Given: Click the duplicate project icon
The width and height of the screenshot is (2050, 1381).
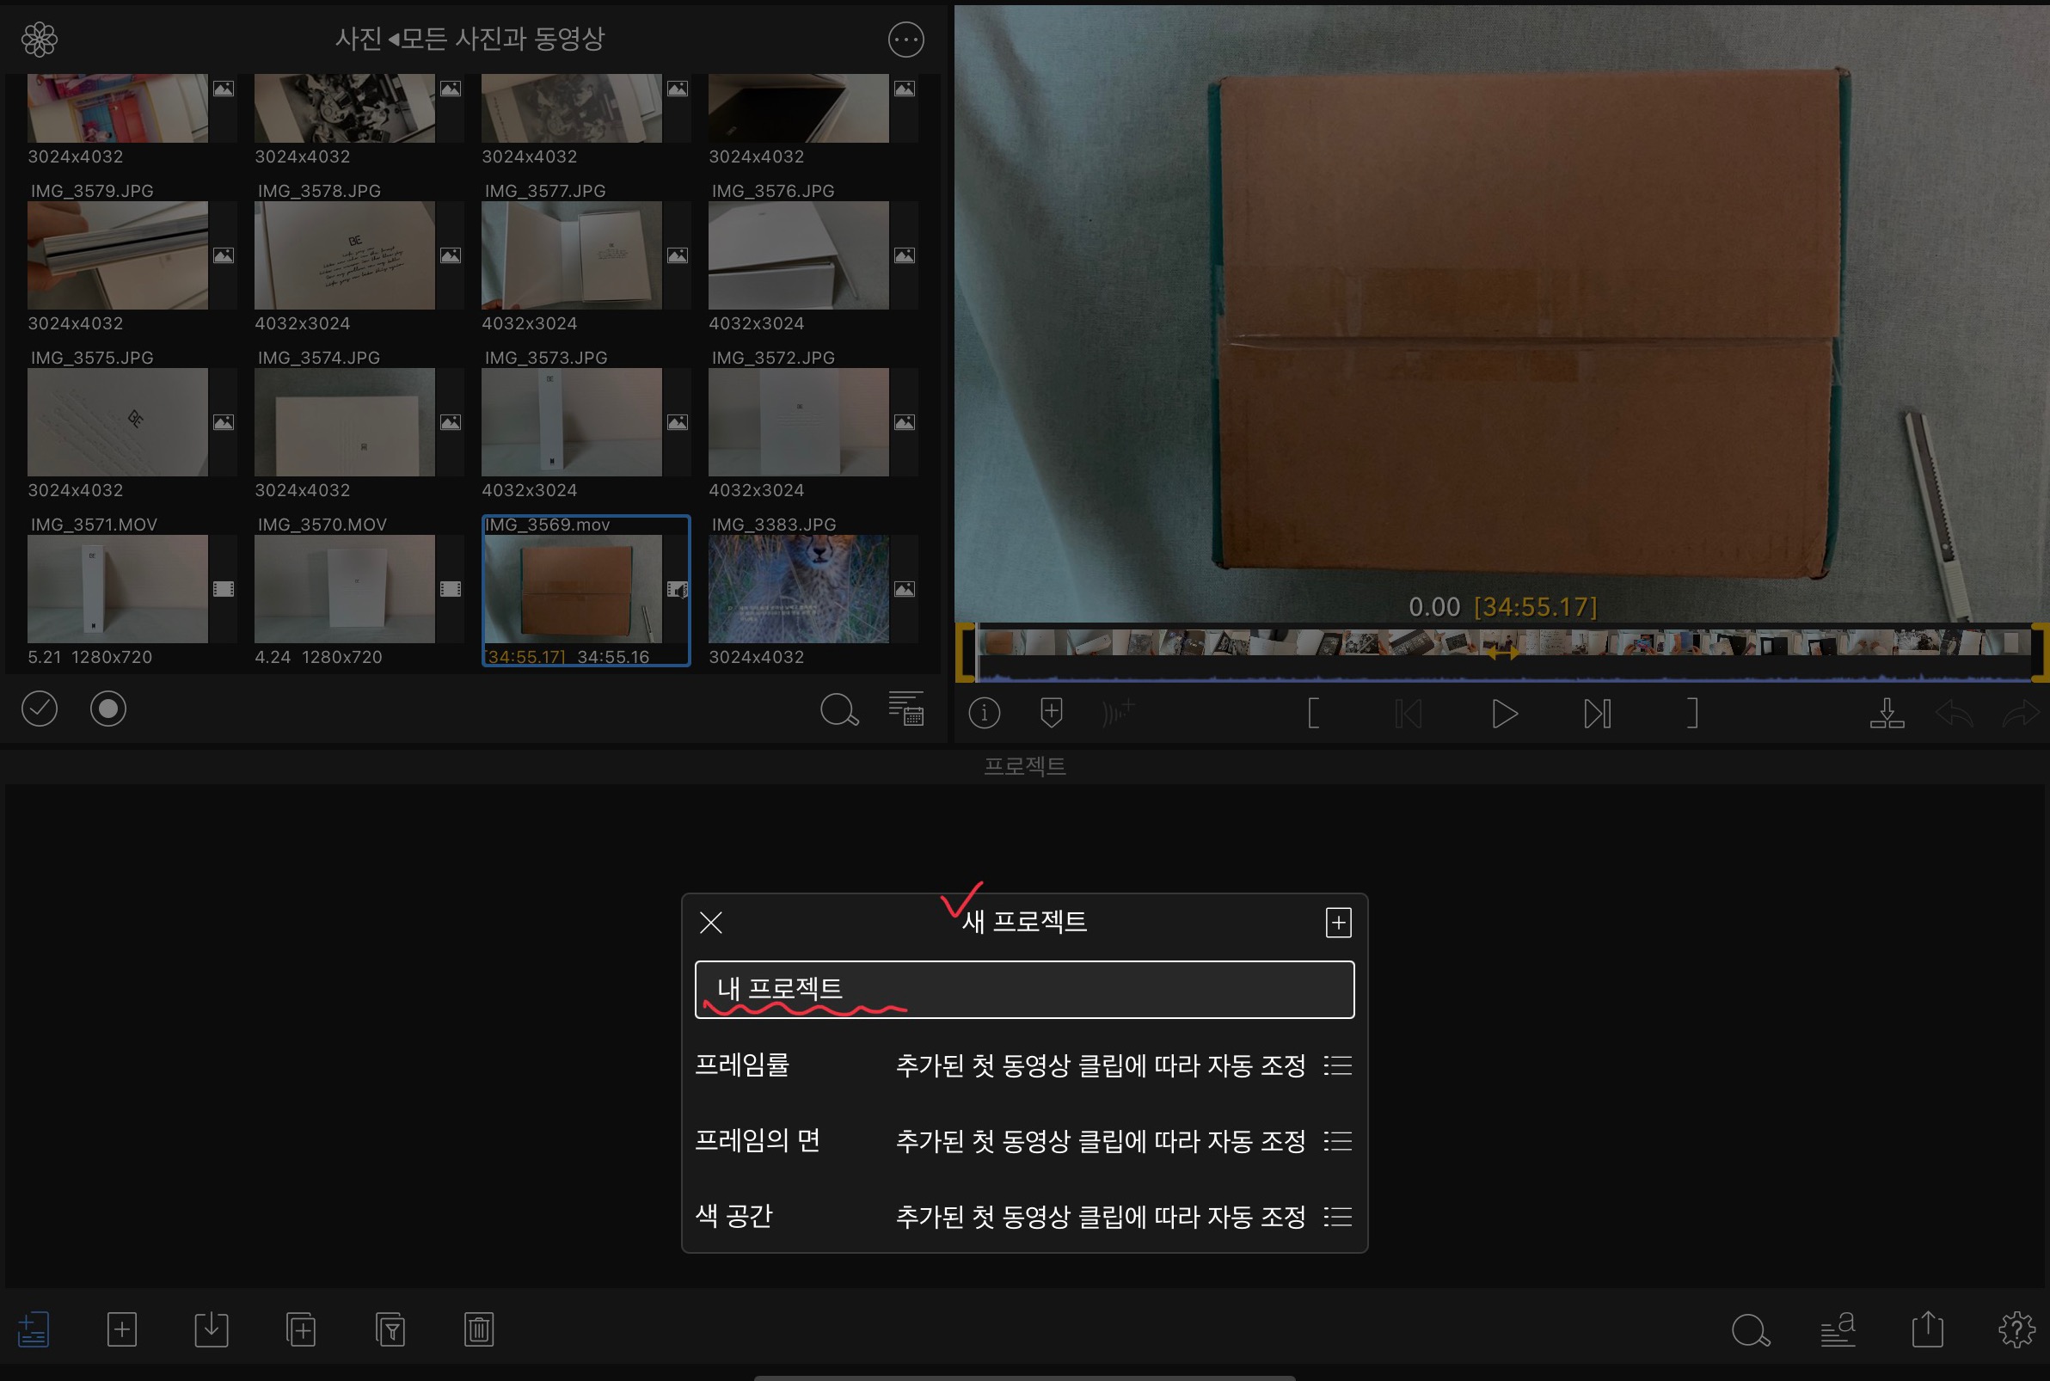Looking at the screenshot, I should 301,1329.
